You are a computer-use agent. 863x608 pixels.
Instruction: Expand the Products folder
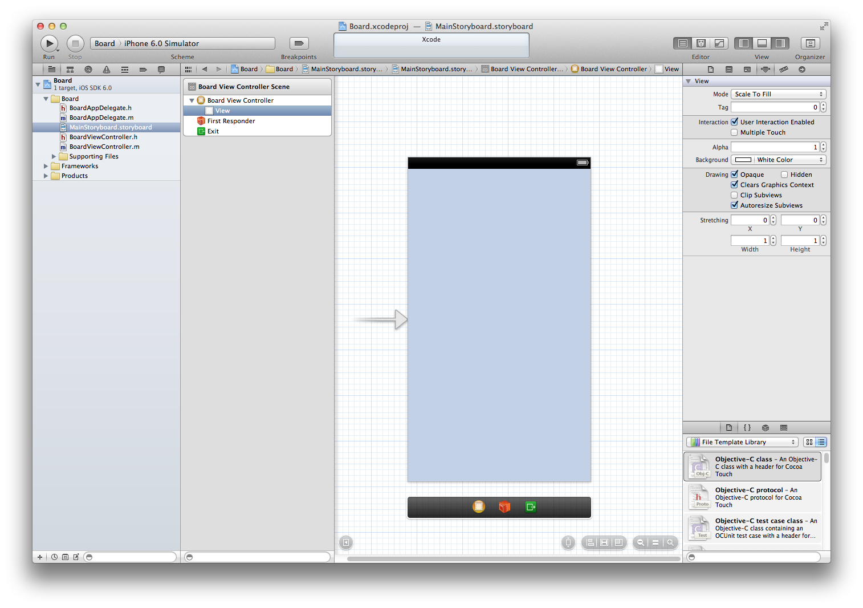[46, 176]
